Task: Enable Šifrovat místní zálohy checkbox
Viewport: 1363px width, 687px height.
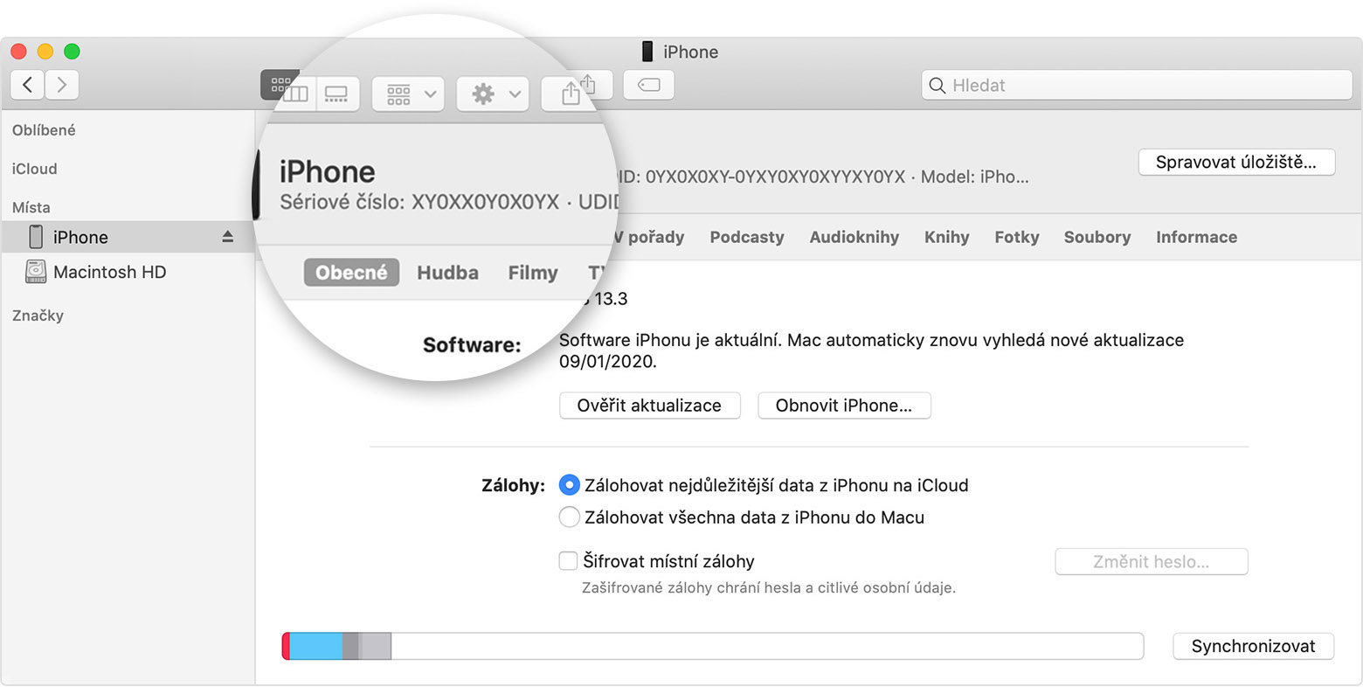Action: [x=568, y=561]
